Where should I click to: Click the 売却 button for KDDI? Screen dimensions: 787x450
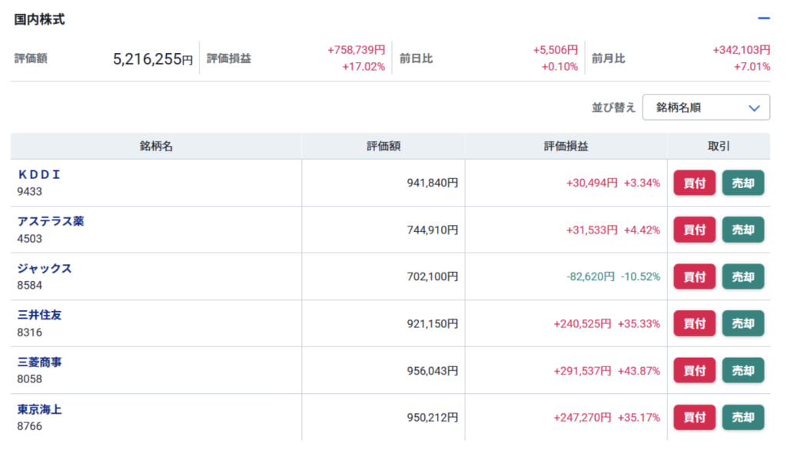point(742,183)
